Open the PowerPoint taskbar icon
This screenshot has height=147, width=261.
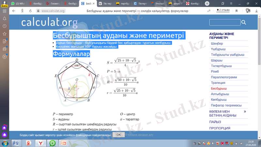(64, 143)
